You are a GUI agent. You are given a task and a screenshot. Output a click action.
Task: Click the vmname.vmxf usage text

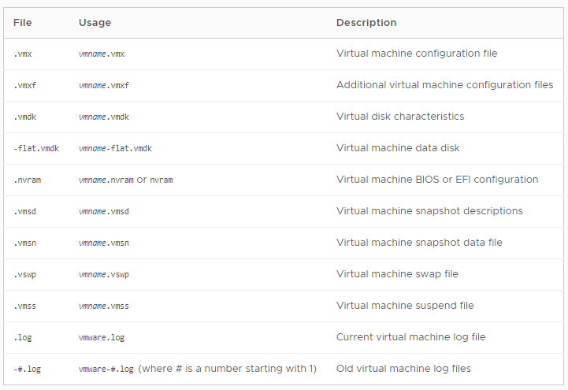click(x=104, y=85)
